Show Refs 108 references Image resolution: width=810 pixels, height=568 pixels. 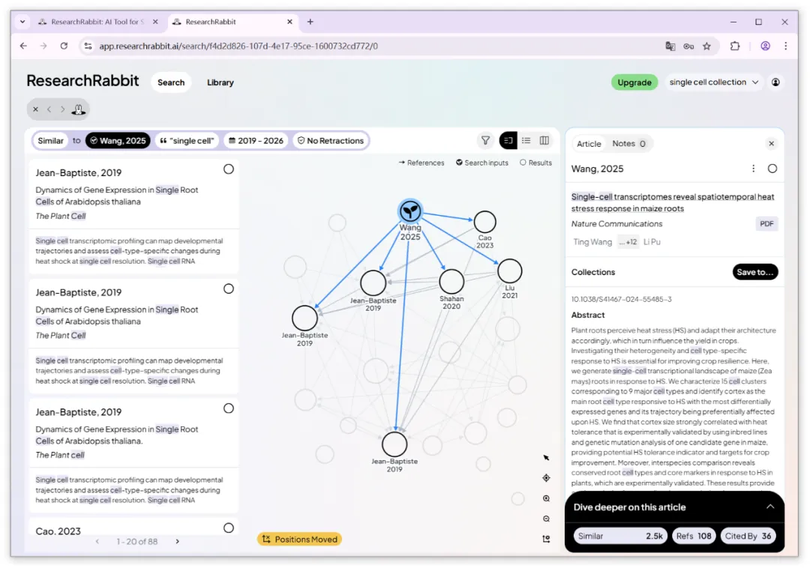pyautogui.click(x=694, y=536)
